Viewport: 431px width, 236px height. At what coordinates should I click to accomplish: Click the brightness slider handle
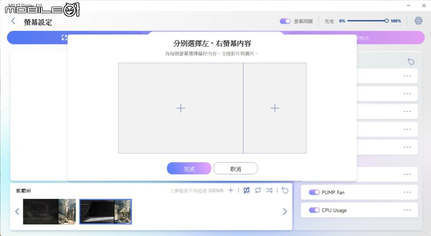pyautogui.click(x=386, y=20)
